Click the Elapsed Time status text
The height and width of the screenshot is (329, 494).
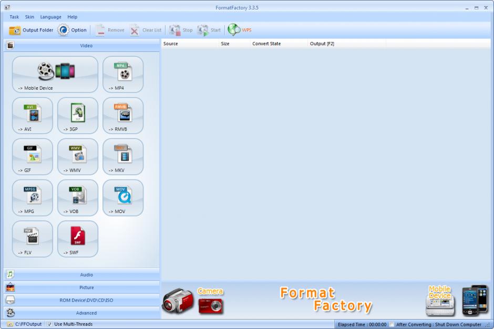362,325
